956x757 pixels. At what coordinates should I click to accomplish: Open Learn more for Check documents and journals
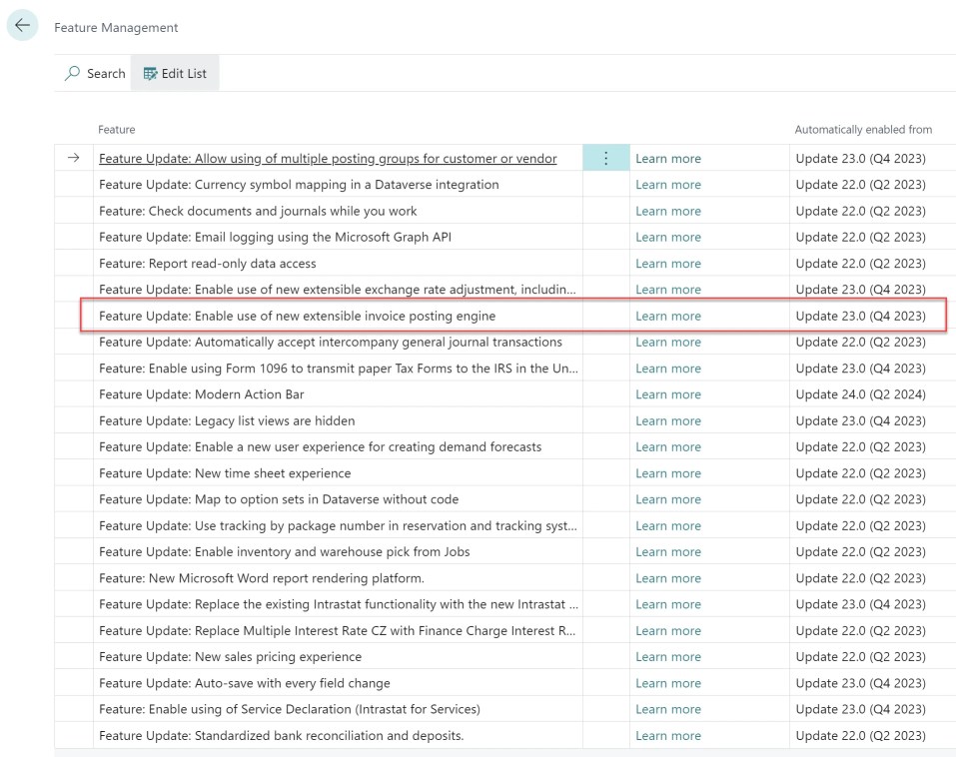[668, 211]
